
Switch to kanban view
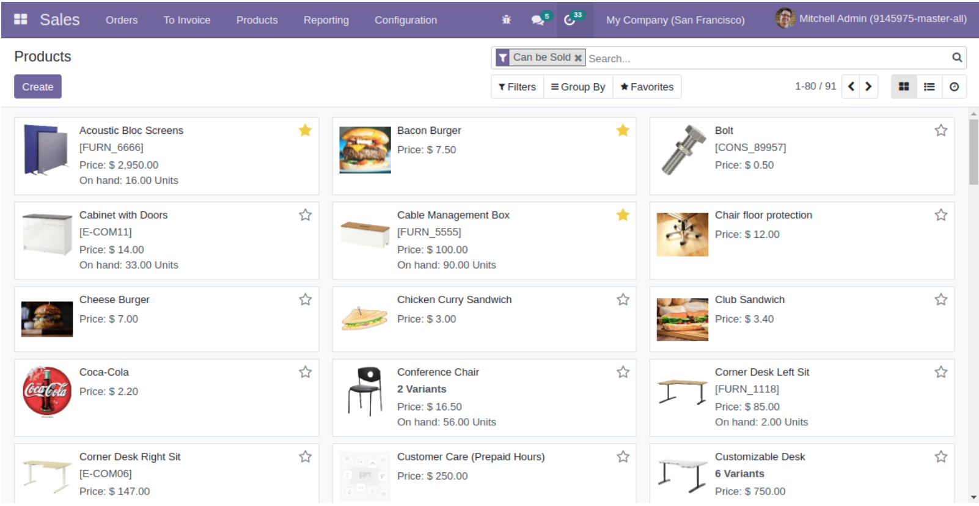coord(904,87)
